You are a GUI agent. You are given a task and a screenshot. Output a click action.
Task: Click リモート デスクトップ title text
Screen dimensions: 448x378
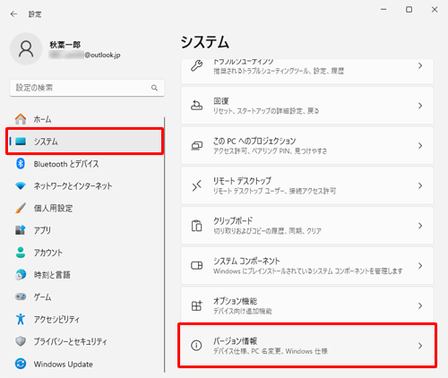tap(242, 181)
